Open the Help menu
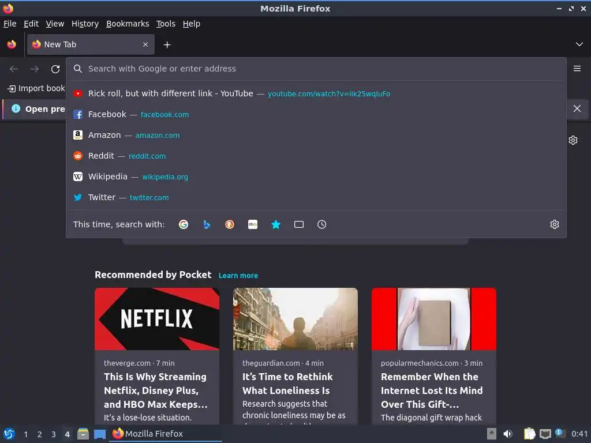 click(192, 24)
